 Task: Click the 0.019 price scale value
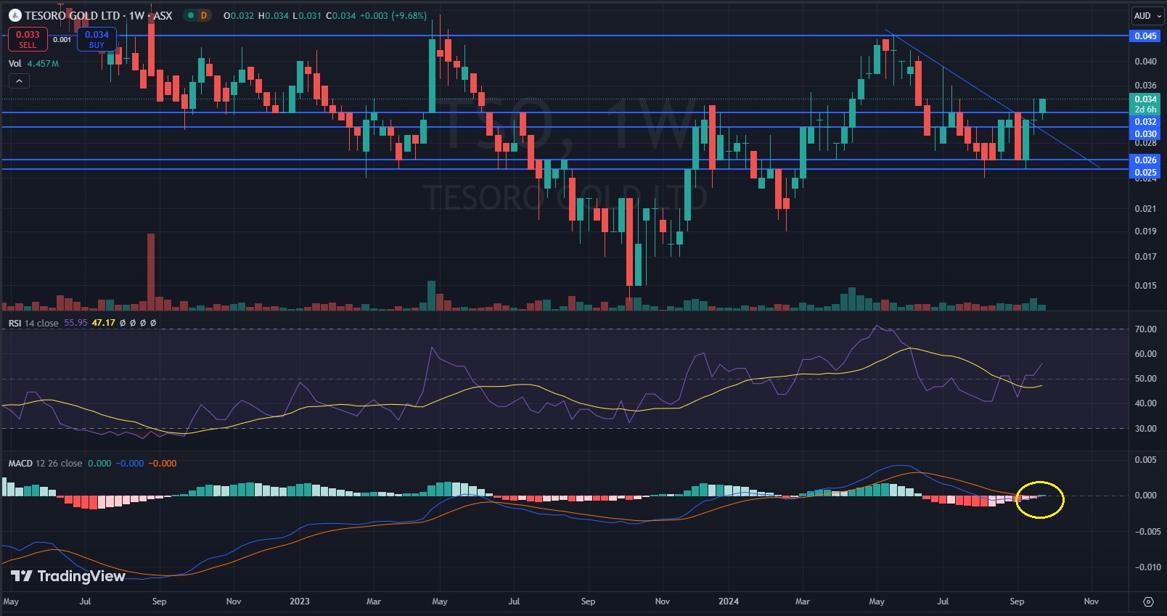click(1145, 231)
